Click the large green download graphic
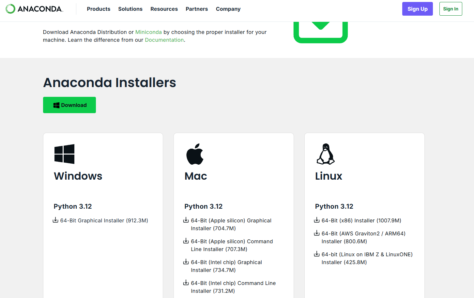This screenshot has height=298, width=474. (x=321, y=32)
